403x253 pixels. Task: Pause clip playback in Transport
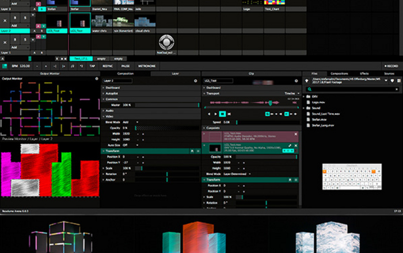tap(223, 114)
